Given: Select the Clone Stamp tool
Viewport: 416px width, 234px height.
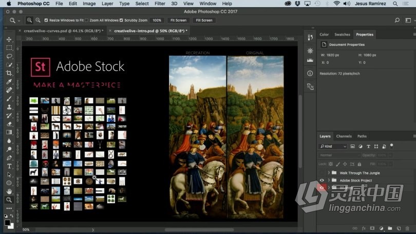Looking at the screenshot, I should (x=9, y=107).
